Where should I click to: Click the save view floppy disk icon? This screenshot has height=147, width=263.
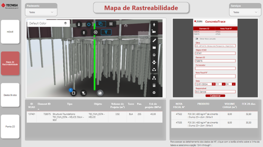coord(100,93)
